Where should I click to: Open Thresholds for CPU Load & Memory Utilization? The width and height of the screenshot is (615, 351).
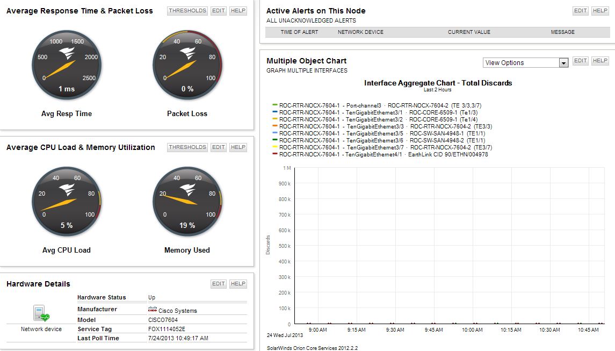click(x=187, y=147)
